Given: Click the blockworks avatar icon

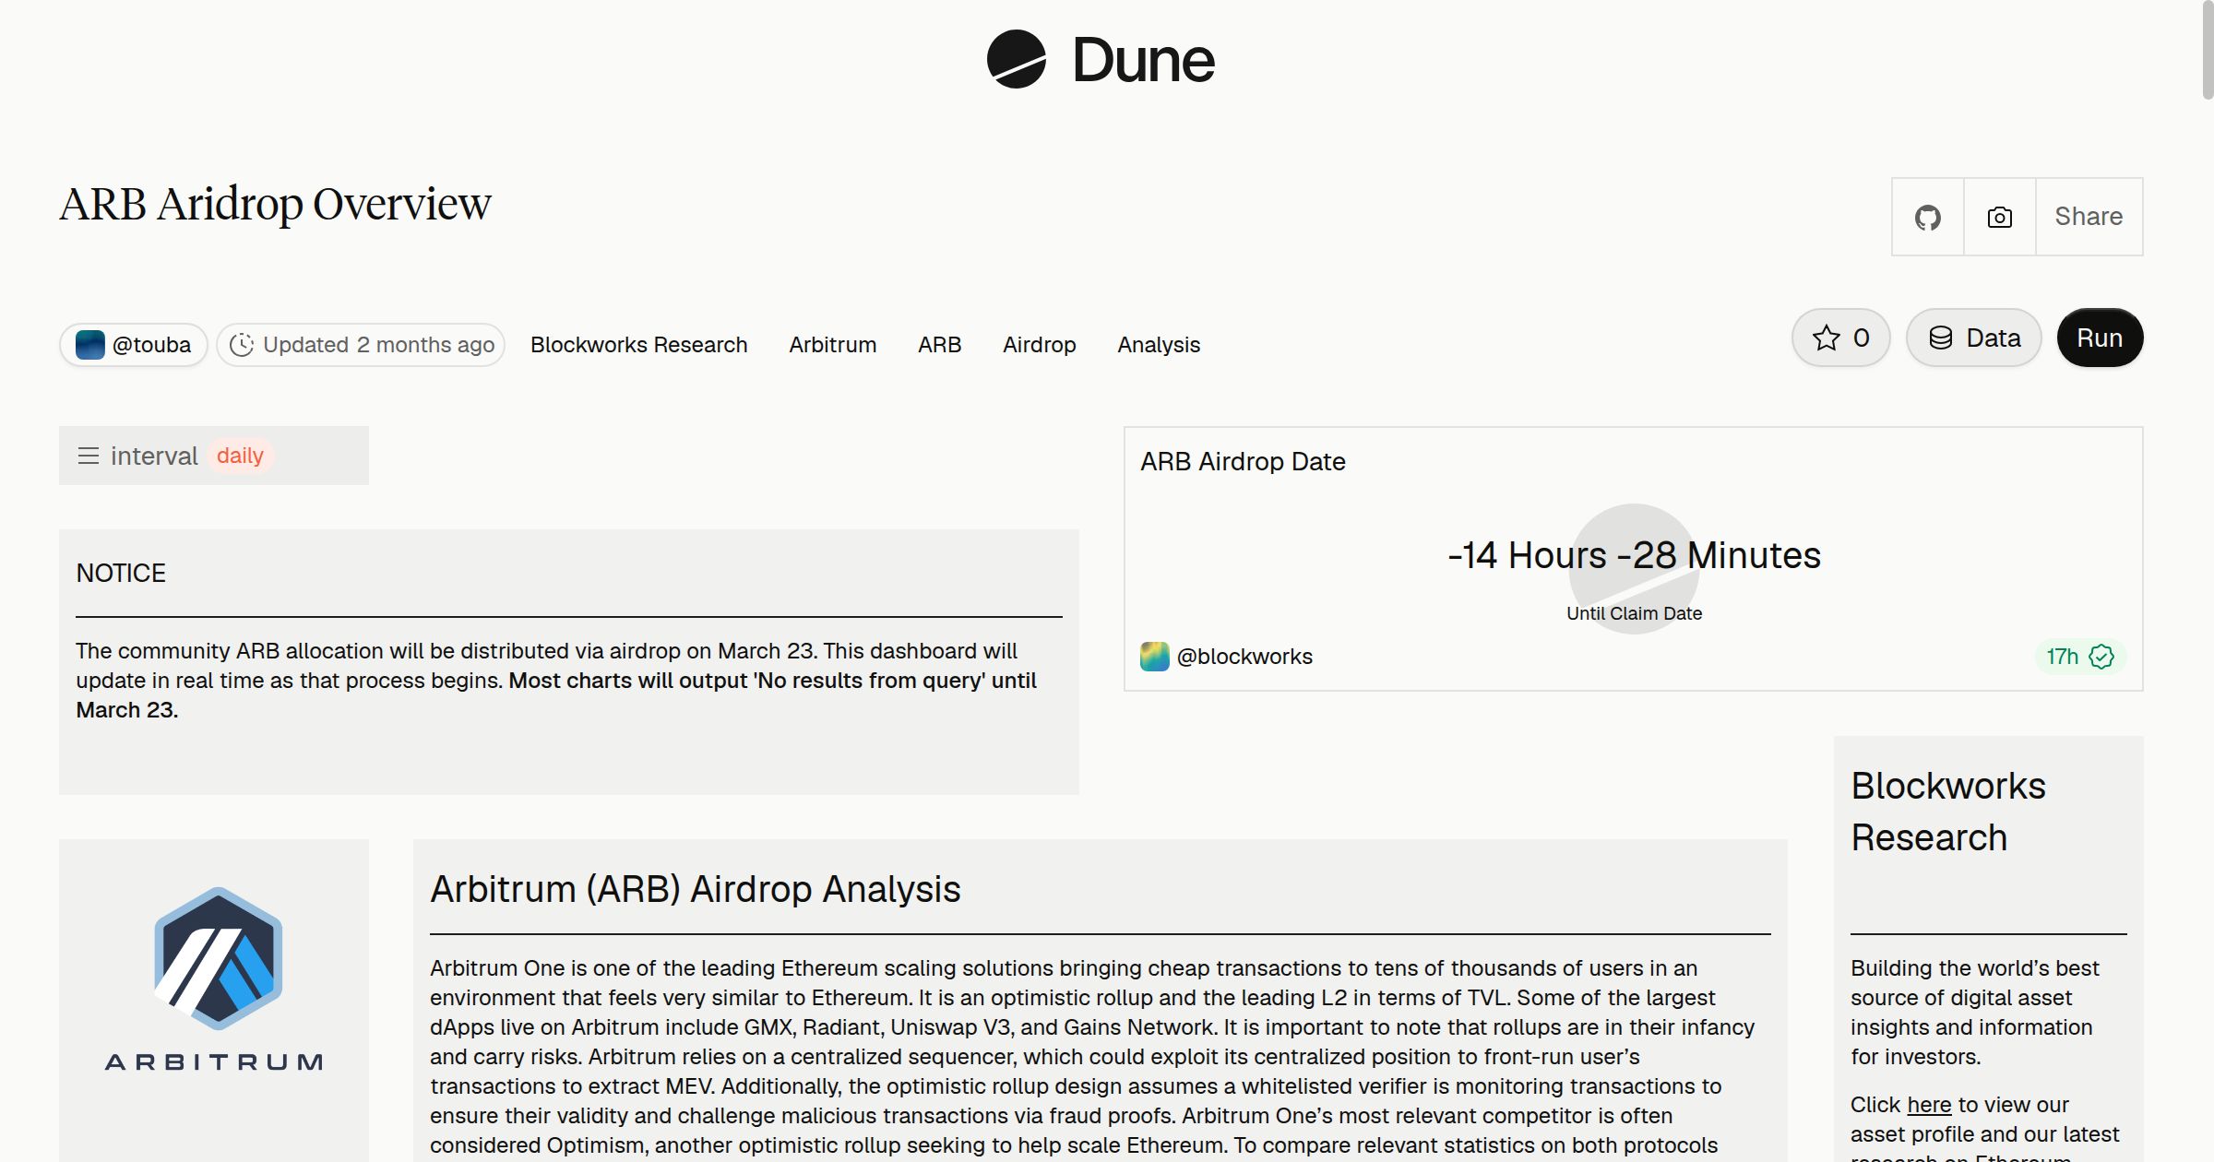Looking at the screenshot, I should click(1155, 657).
